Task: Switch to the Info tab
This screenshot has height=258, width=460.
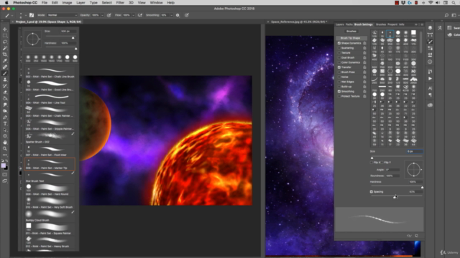Action: point(402,24)
